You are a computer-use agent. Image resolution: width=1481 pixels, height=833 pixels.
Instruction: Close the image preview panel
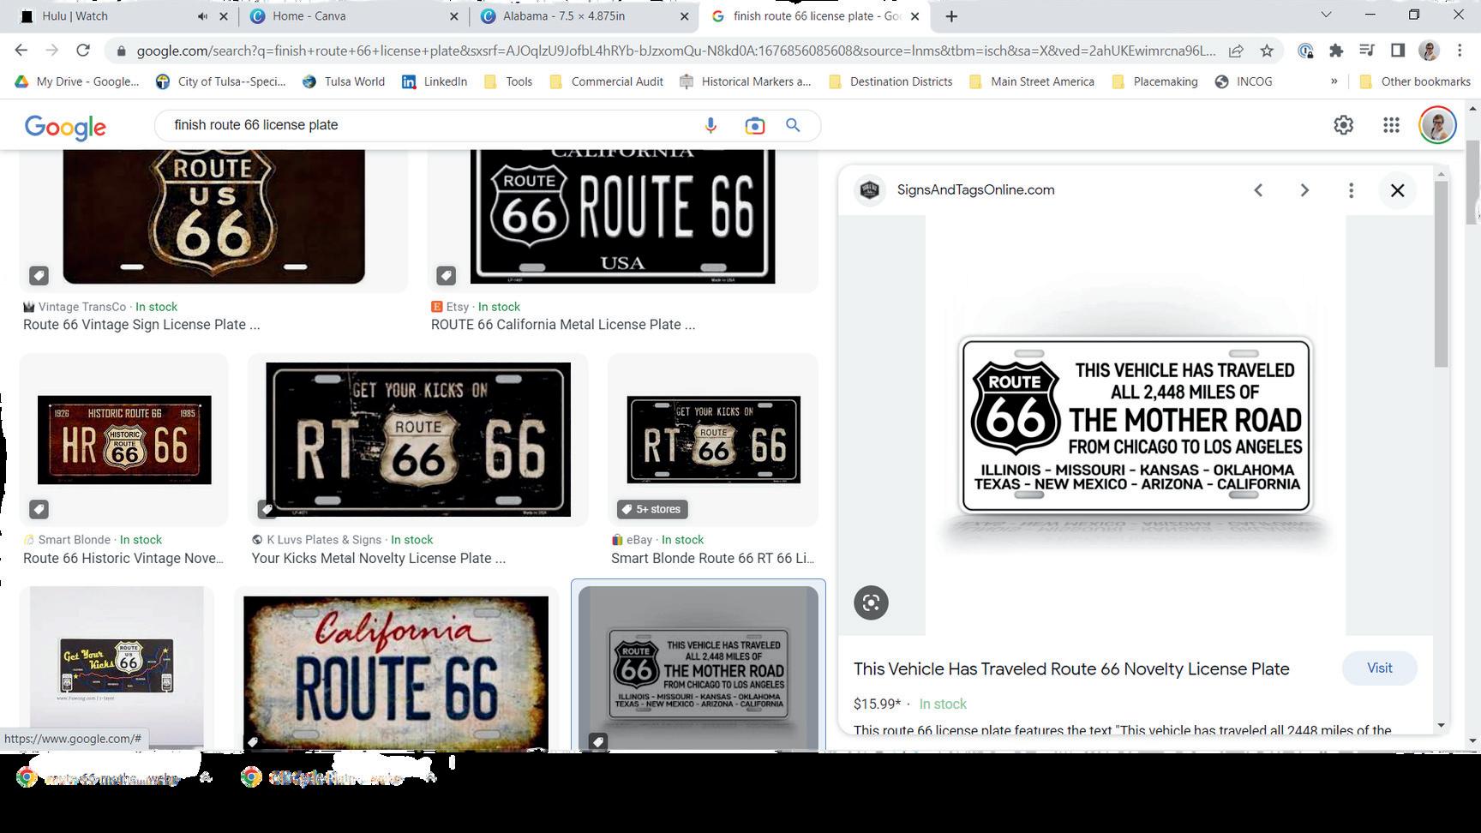click(x=1397, y=190)
